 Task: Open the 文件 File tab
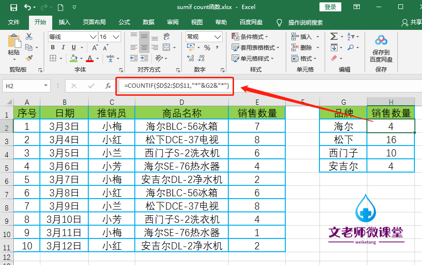pos(14,22)
